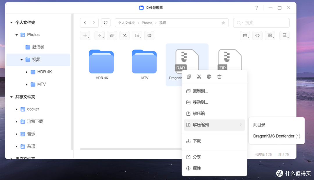
Task: Collapse the 个人文件夹 tree section
Action: tap(11, 23)
